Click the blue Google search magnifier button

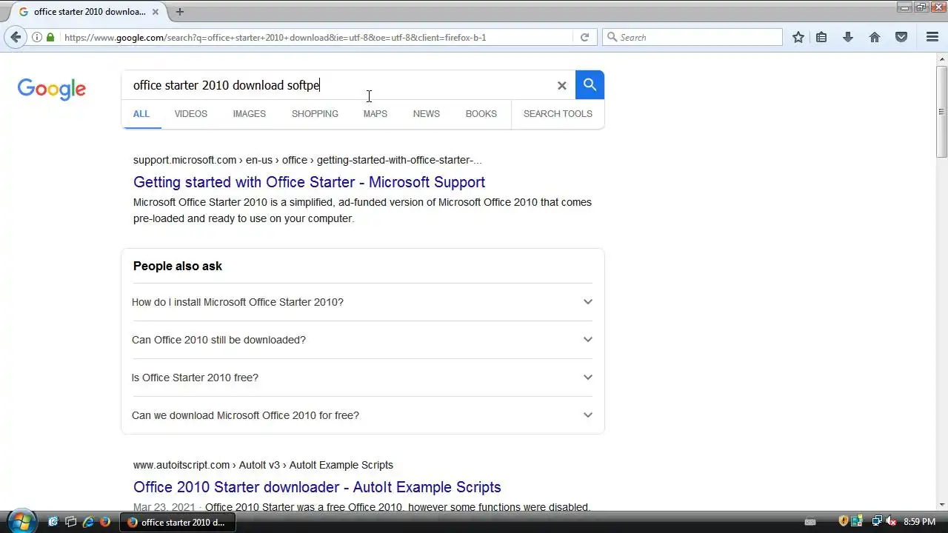point(590,84)
